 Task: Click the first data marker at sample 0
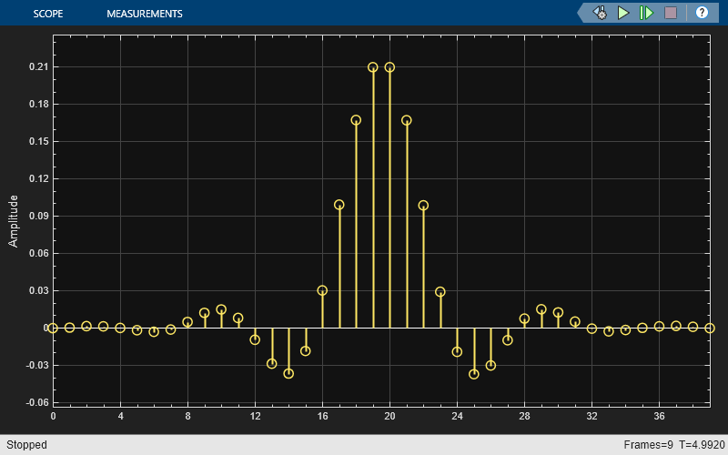[53, 328]
